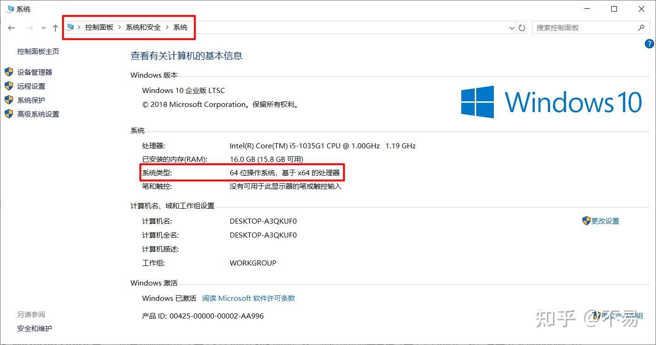Click the 2018 Microsoft Corporation copyright text
The width and height of the screenshot is (656, 345).
click(x=221, y=105)
